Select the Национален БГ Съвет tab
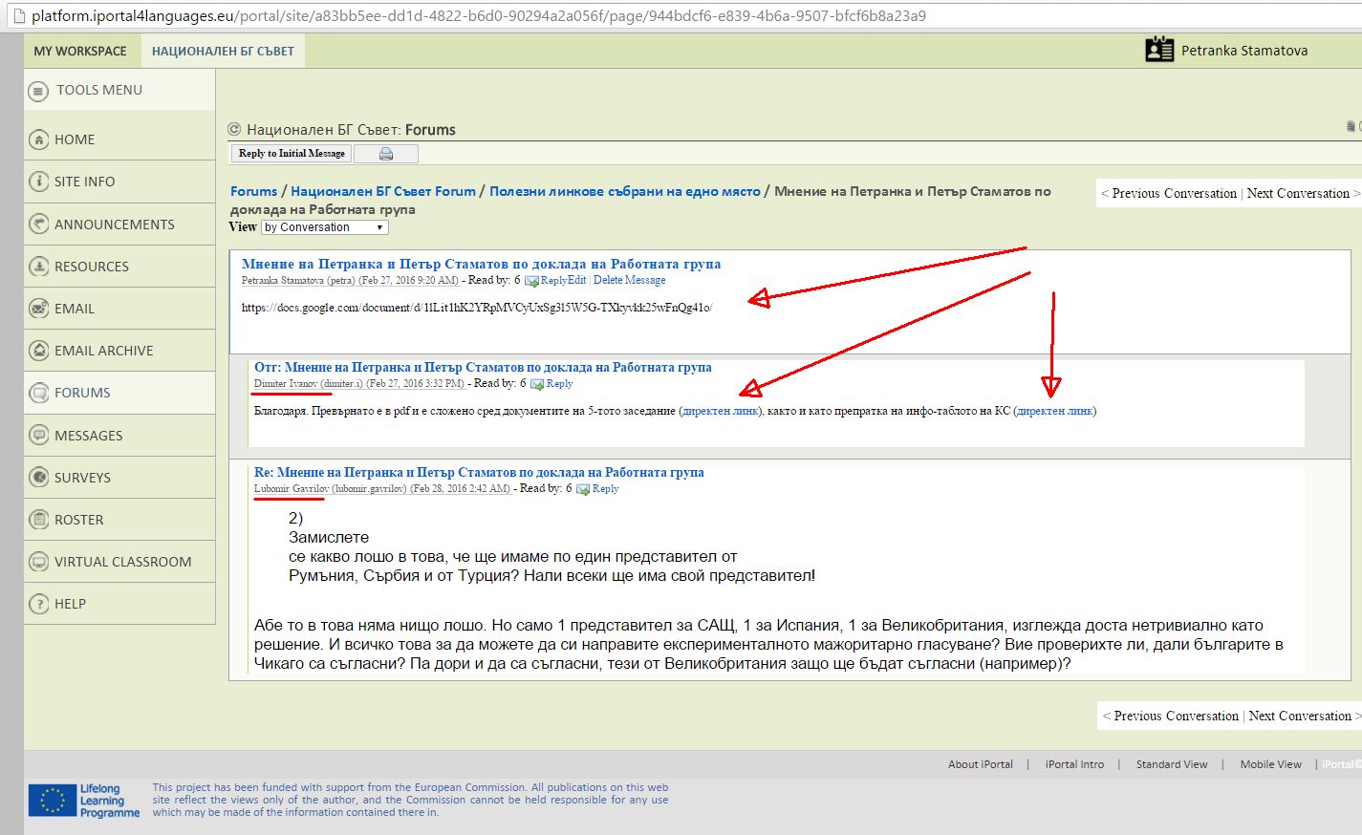Viewport: 1362px width, 835px height. 223,52
